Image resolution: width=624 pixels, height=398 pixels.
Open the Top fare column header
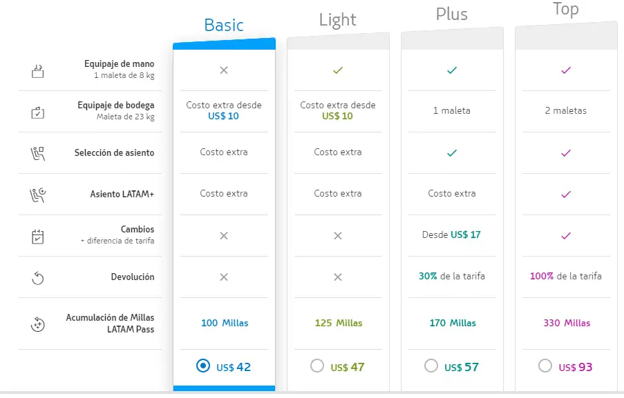point(565,9)
